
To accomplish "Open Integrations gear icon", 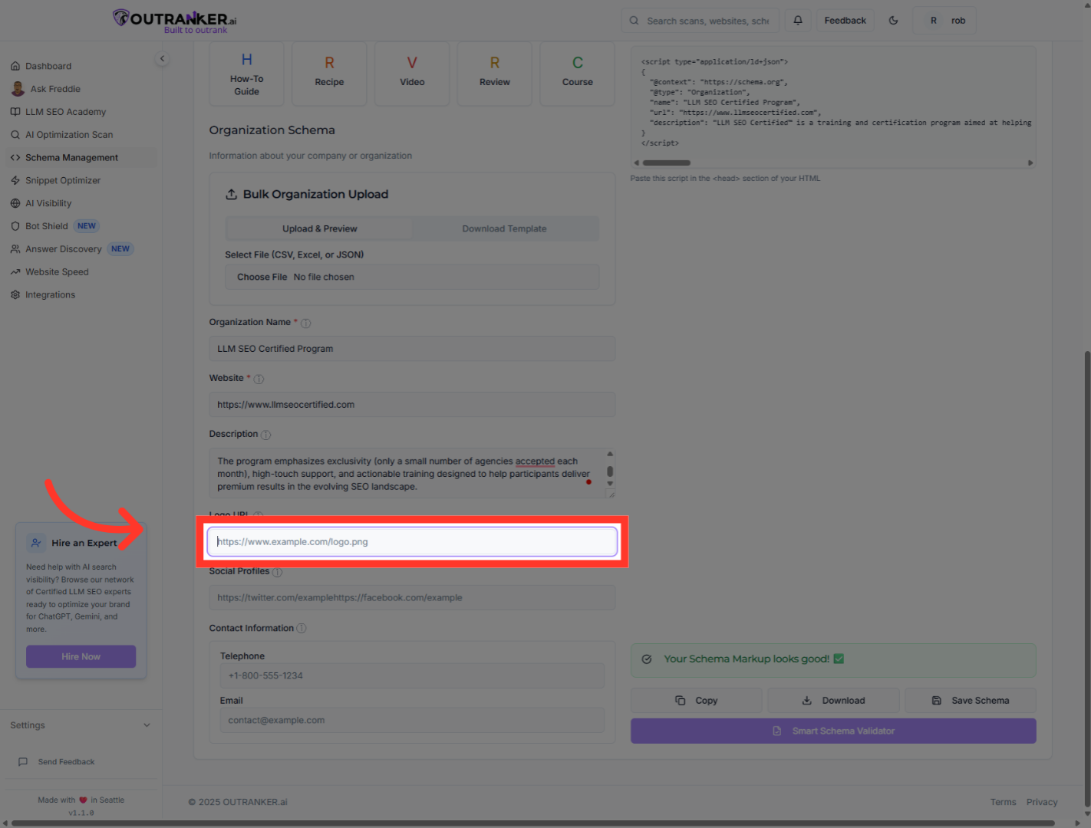I will (15, 295).
